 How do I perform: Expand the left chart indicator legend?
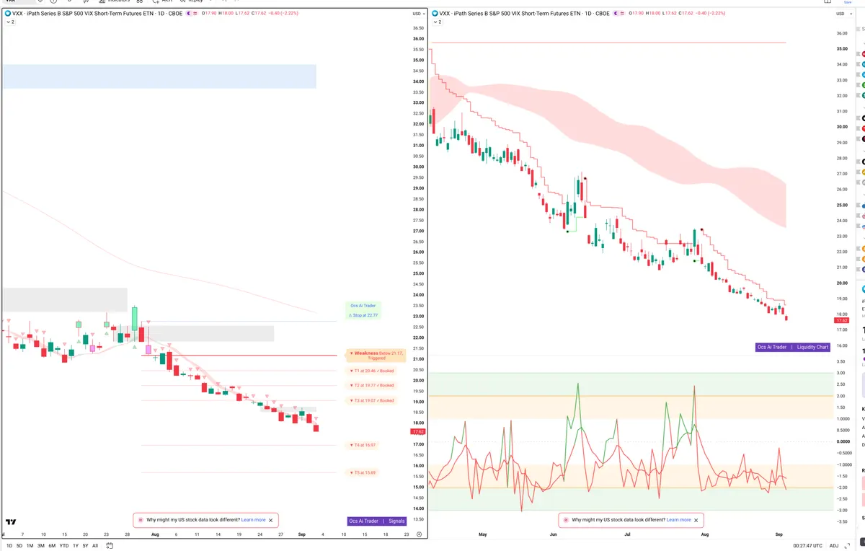10,22
